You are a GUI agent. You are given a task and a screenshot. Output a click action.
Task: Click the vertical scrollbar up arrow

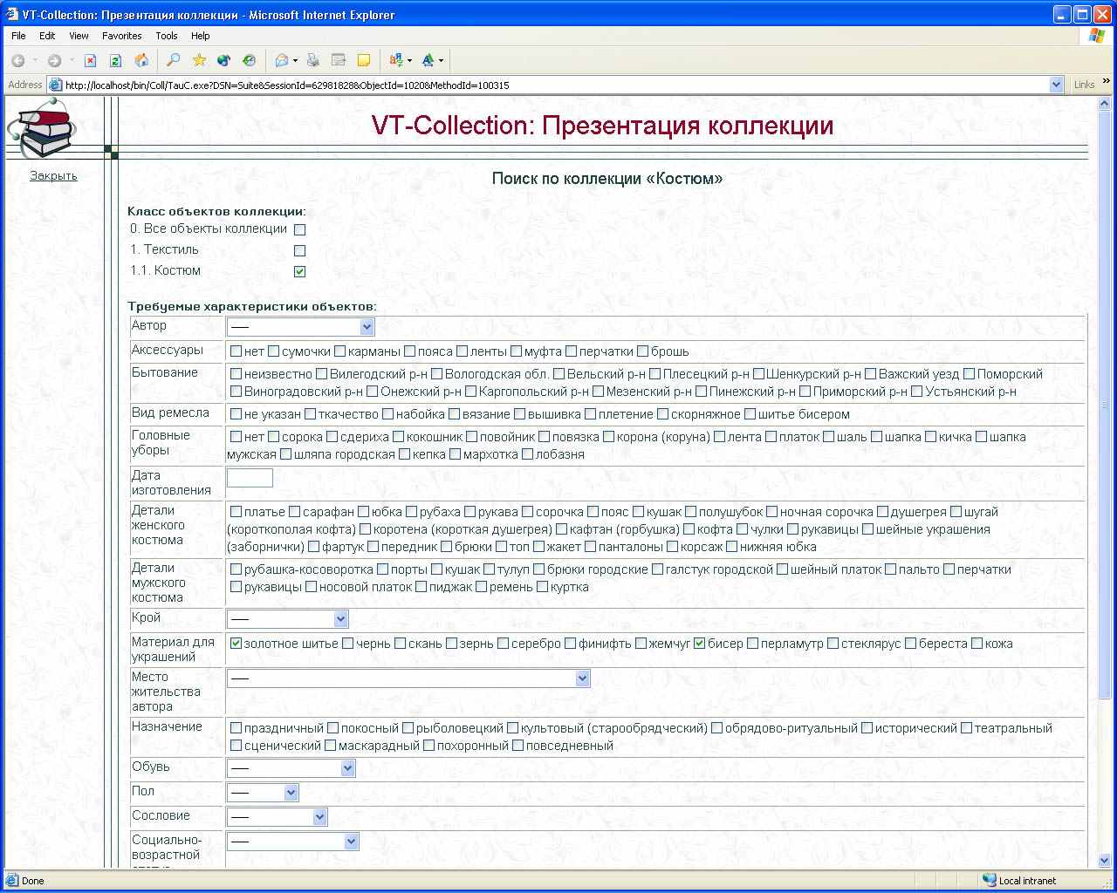point(1105,103)
